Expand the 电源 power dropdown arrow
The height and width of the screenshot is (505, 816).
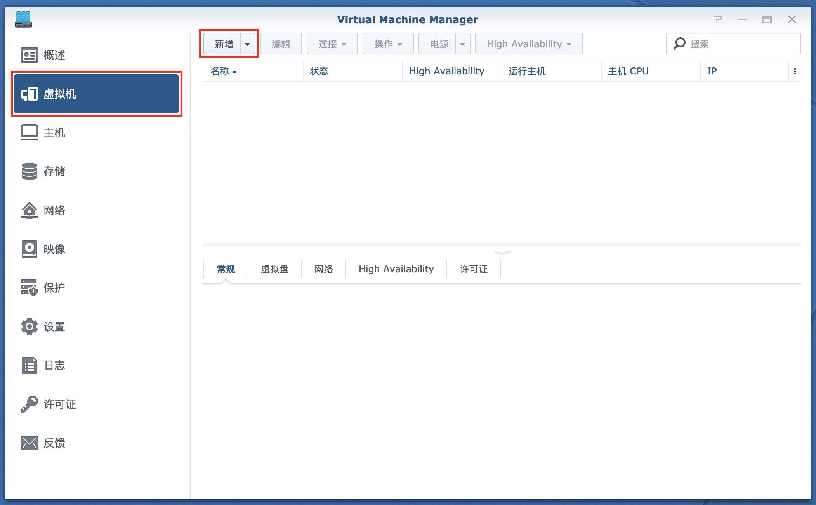[x=462, y=44]
